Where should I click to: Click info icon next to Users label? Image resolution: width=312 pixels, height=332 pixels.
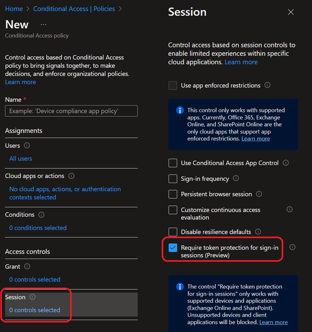[x=27, y=146]
